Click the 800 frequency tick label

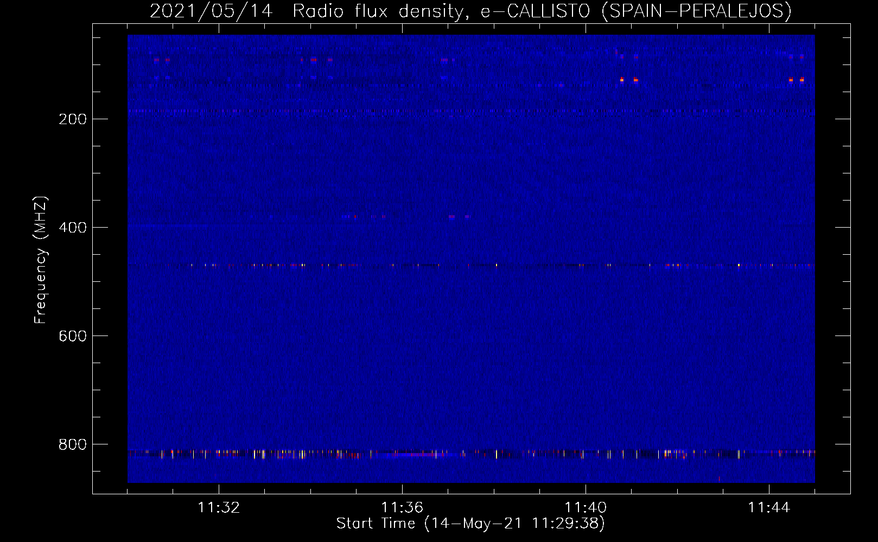(73, 444)
